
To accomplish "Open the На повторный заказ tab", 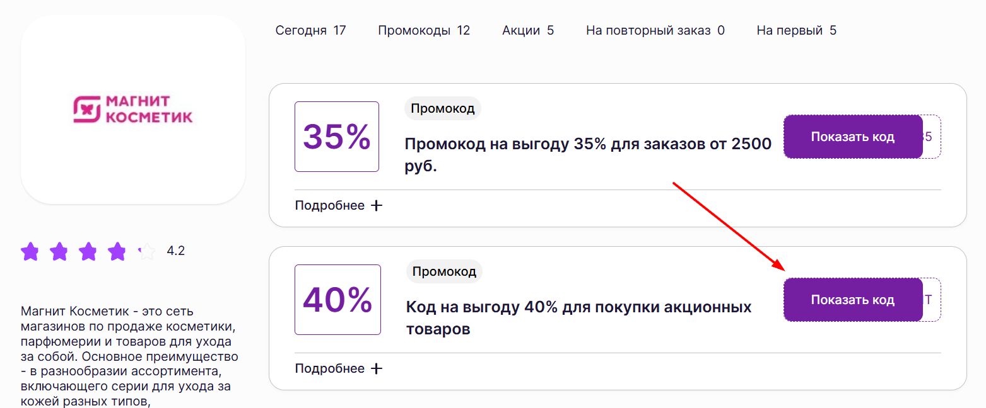I will [x=655, y=30].
